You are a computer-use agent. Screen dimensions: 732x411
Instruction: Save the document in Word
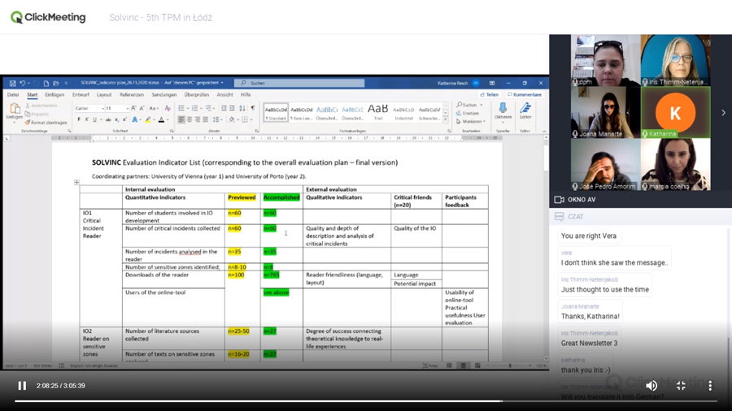coord(12,83)
